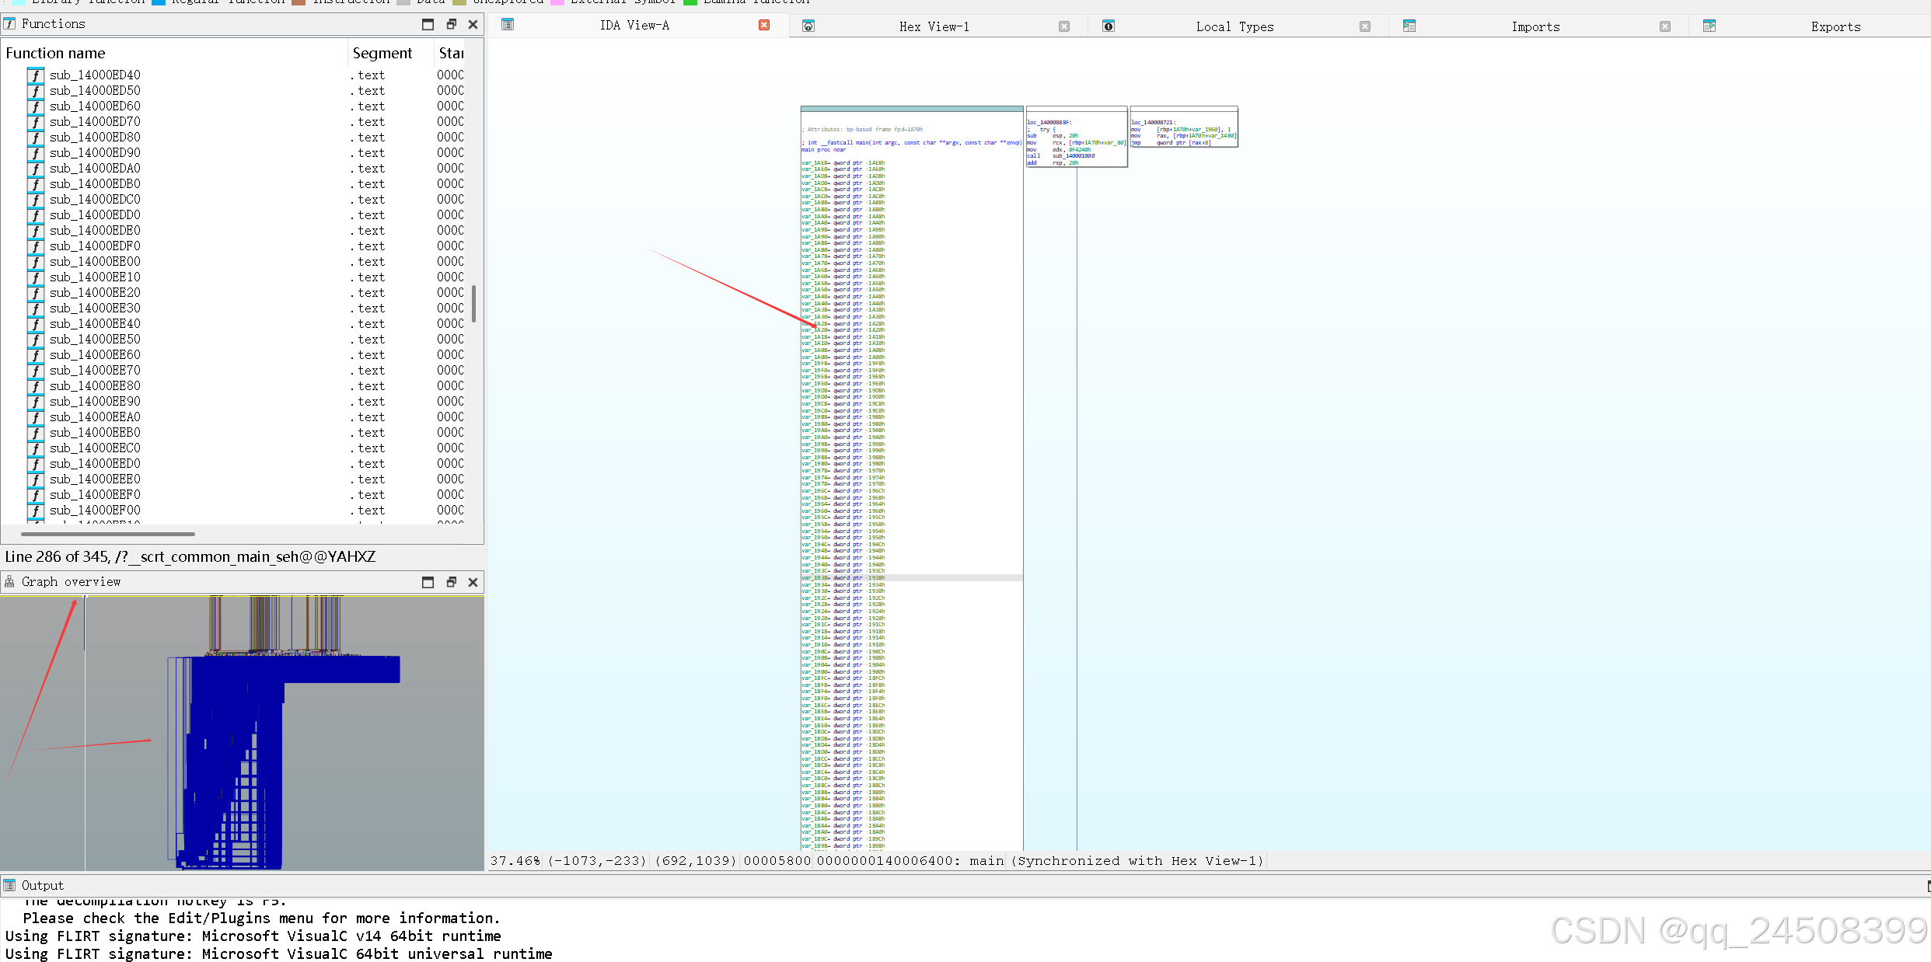
Task: Open the Imports tab
Action: point(1535,26)
